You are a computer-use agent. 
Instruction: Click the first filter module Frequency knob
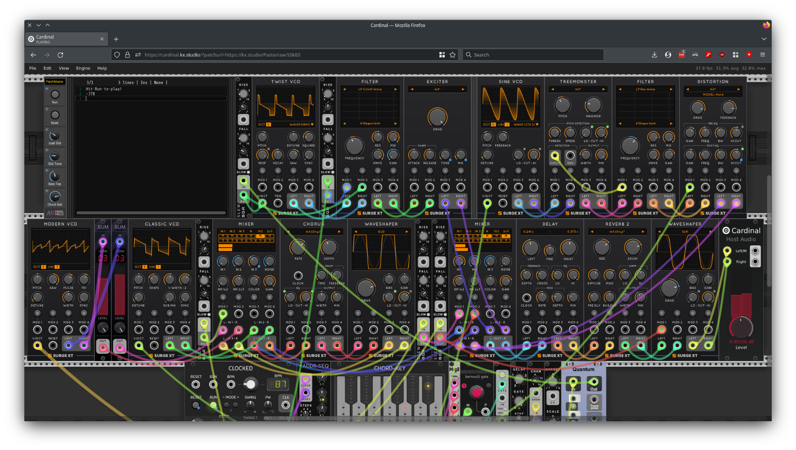point(354,146)
